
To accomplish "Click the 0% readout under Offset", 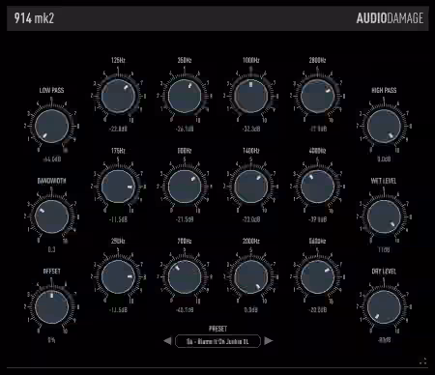I will [51, 340].
